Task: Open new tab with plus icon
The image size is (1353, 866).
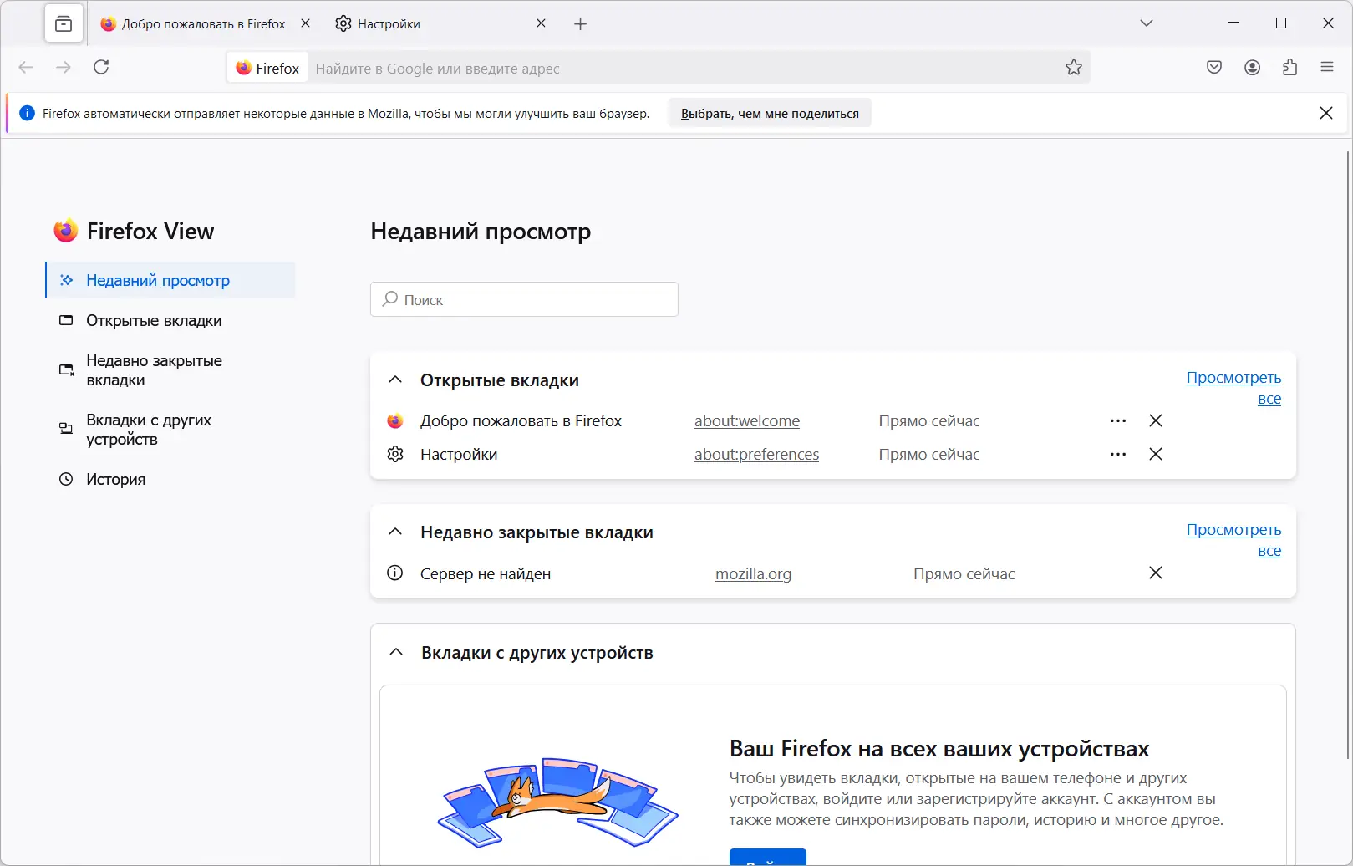Action: click(581, 24)
